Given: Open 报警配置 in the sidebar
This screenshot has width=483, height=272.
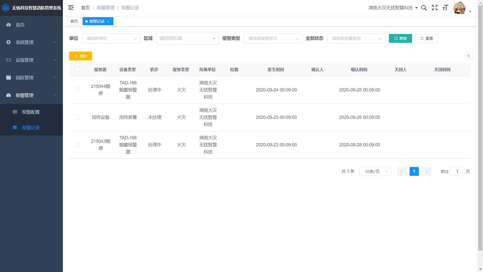Looking at the screenshot, I should pyautogui.click(x=31, y=112).
